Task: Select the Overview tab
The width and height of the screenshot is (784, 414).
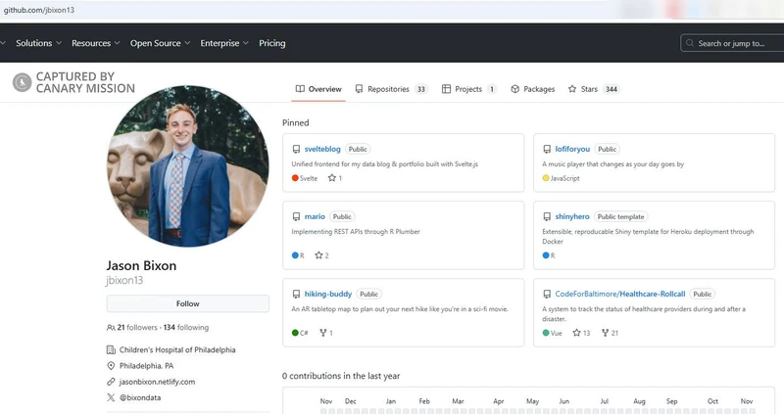Action: [x=318, y=89]
